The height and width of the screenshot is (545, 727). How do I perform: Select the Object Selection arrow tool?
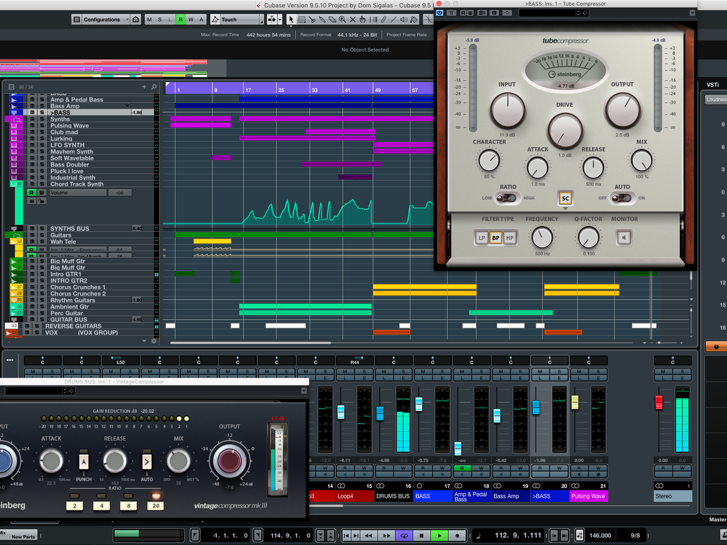(291, 19)
